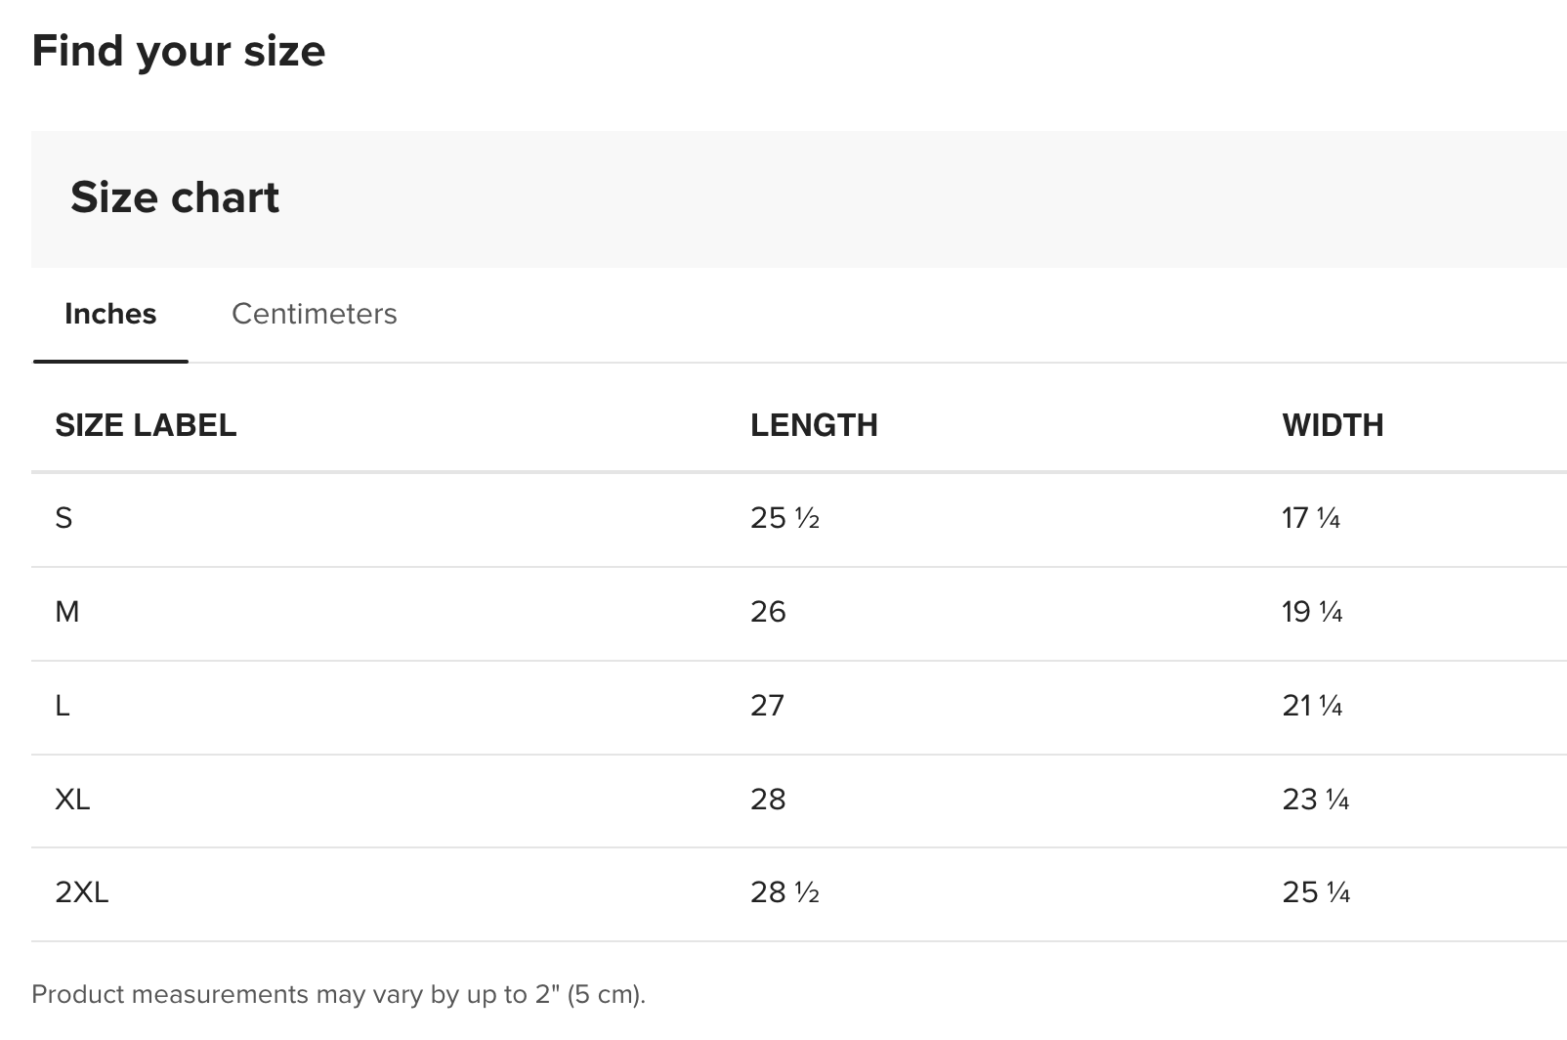Image resolution: width=1567 pixels, height=1040 pixels.
Task: Select the Inches tab
Action: [x=110, y=314]
